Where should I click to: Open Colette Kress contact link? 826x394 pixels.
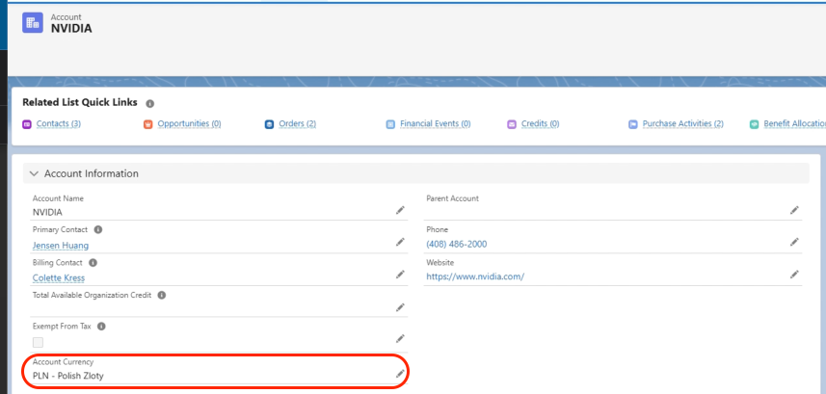pyautogui.click(x=59, y=277)
